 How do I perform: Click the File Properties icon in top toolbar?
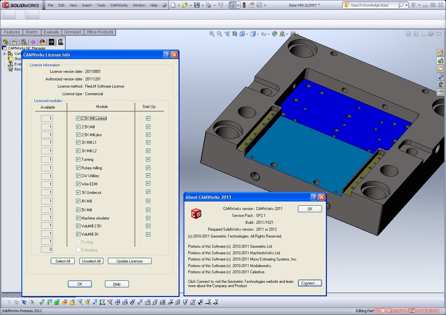pos(252,5)
